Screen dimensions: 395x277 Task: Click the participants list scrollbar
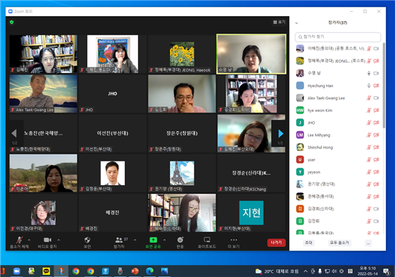pyautogui.click(x=384, y=86)
